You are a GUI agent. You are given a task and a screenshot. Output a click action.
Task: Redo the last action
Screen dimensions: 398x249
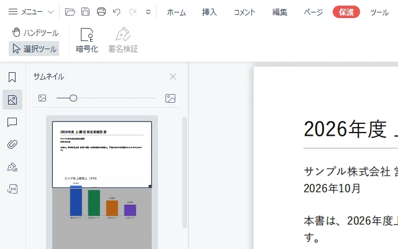pos(132,12)
